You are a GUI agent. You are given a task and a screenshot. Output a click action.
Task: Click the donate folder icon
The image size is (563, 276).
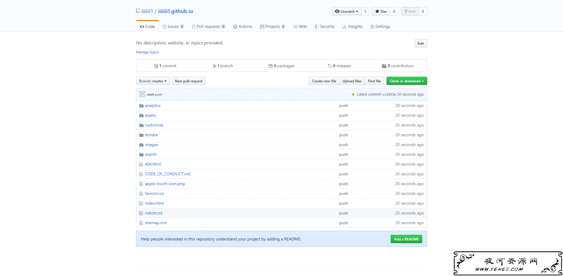(x=141, y=135)
